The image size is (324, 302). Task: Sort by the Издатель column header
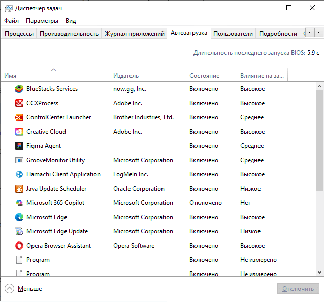click(126, 75)
